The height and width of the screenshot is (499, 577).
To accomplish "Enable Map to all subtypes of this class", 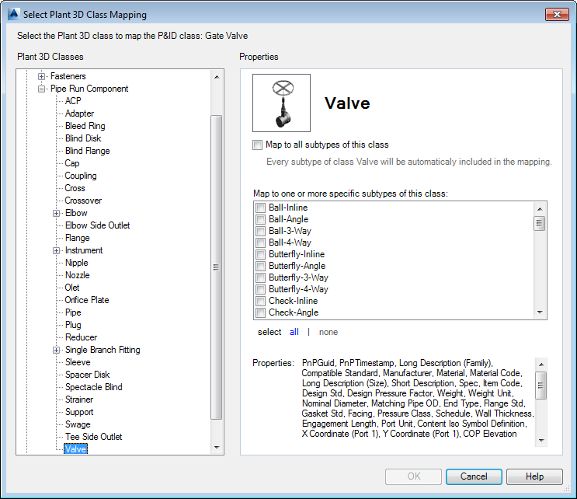I will pos(258,145).
